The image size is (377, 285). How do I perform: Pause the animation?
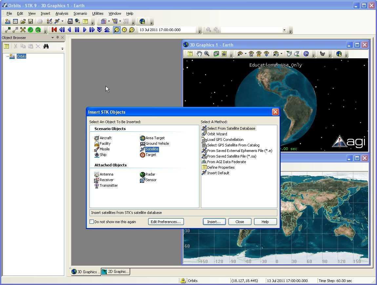(x=77, y=30)
